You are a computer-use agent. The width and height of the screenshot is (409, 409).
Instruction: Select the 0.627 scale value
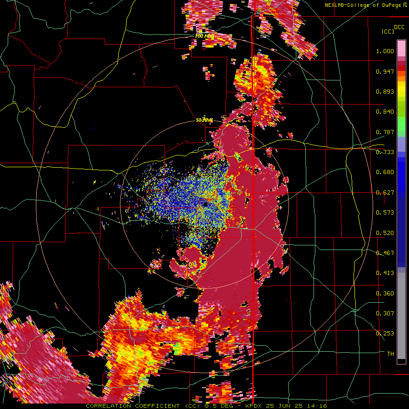[385, 193]
